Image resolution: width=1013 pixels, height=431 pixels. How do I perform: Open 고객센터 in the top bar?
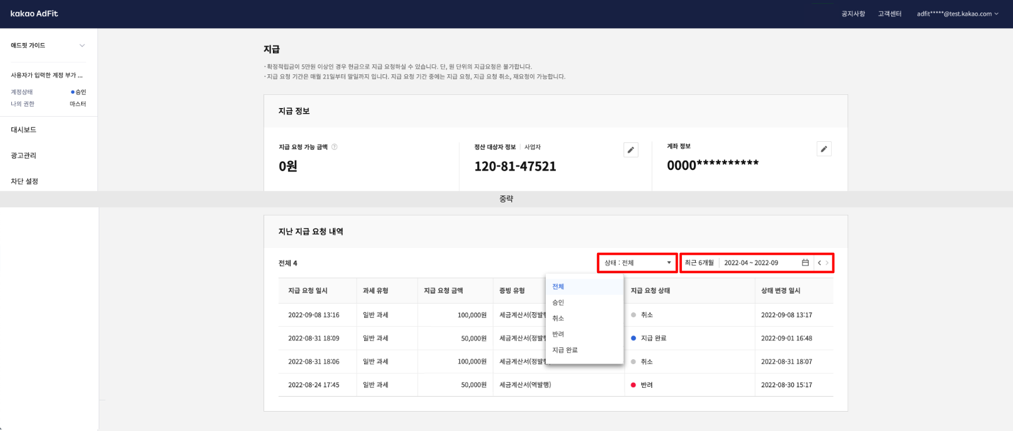[889, 14]
